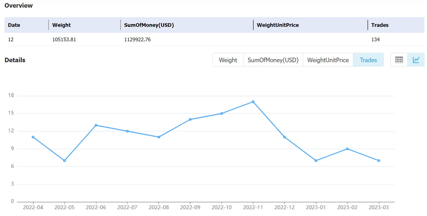Switch to table view icon
This screenshot has width=427, height=216.
(x=399, y=60)
